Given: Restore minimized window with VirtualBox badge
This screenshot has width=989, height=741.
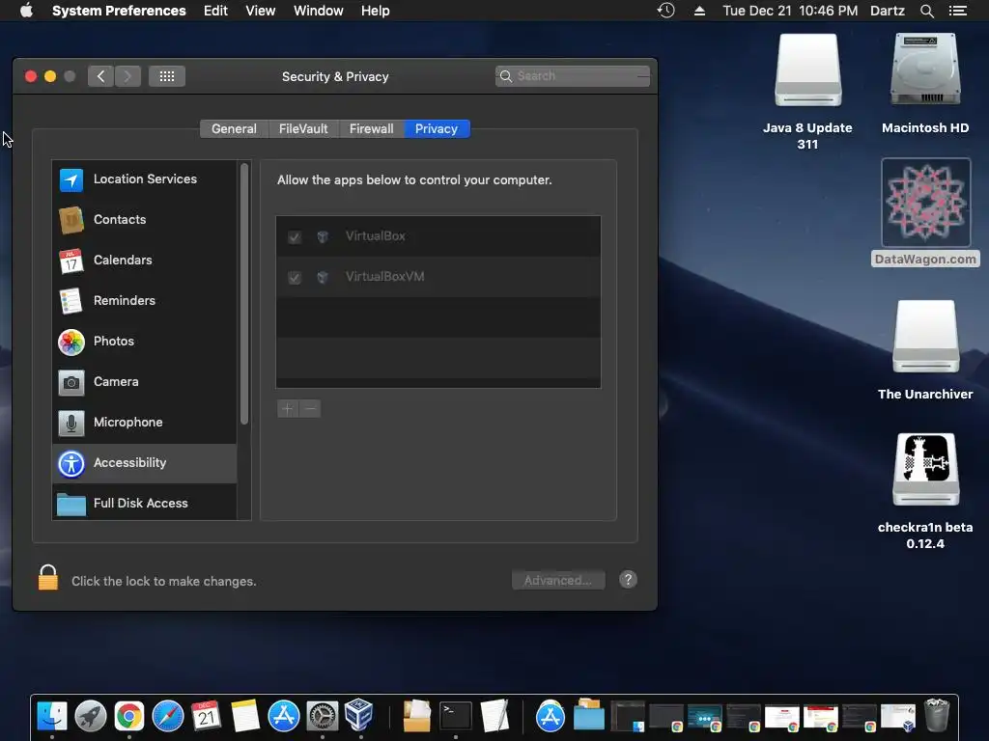Looking at the screenshot, I should click(898, 718).
